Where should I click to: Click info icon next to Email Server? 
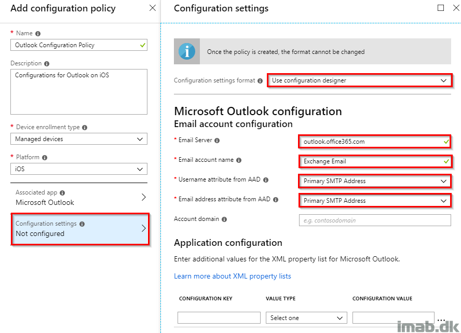(217, 141)
